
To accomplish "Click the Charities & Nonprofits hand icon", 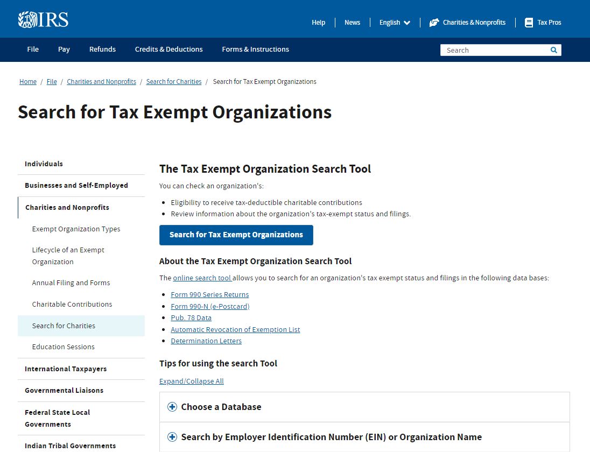I will point(434,23).
